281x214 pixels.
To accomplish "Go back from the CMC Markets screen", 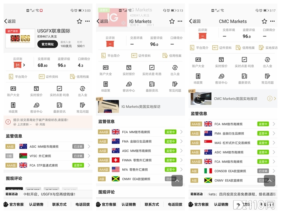I will [195, 21].
